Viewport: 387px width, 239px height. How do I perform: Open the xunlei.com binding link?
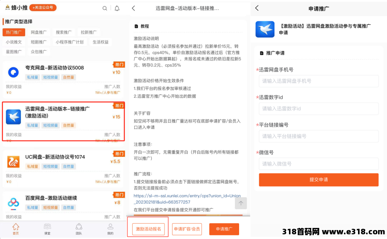(187, 199)
